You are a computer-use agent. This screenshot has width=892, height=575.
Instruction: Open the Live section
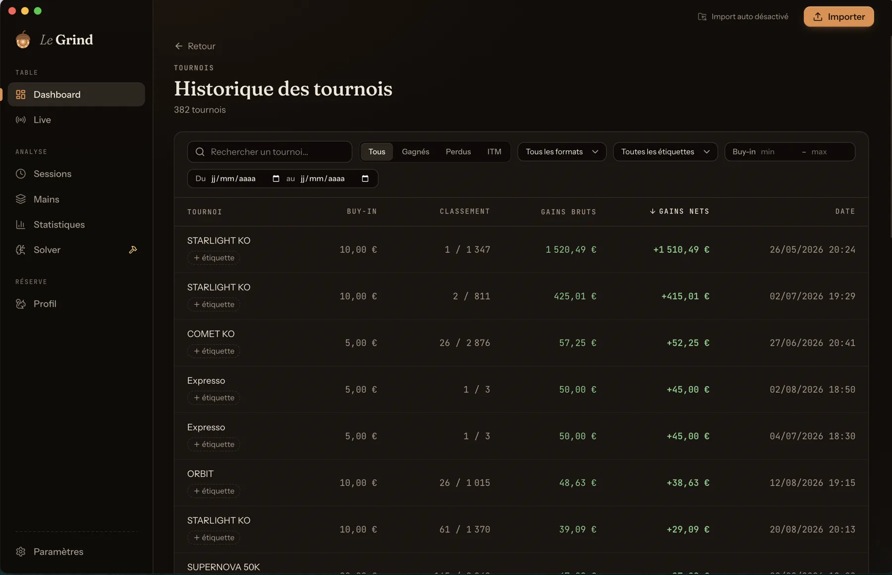pos(76,119)
